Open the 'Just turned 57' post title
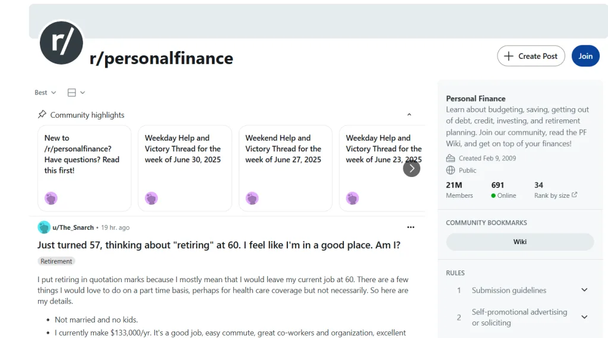This screenshot has height=338, width=608. 218,245
